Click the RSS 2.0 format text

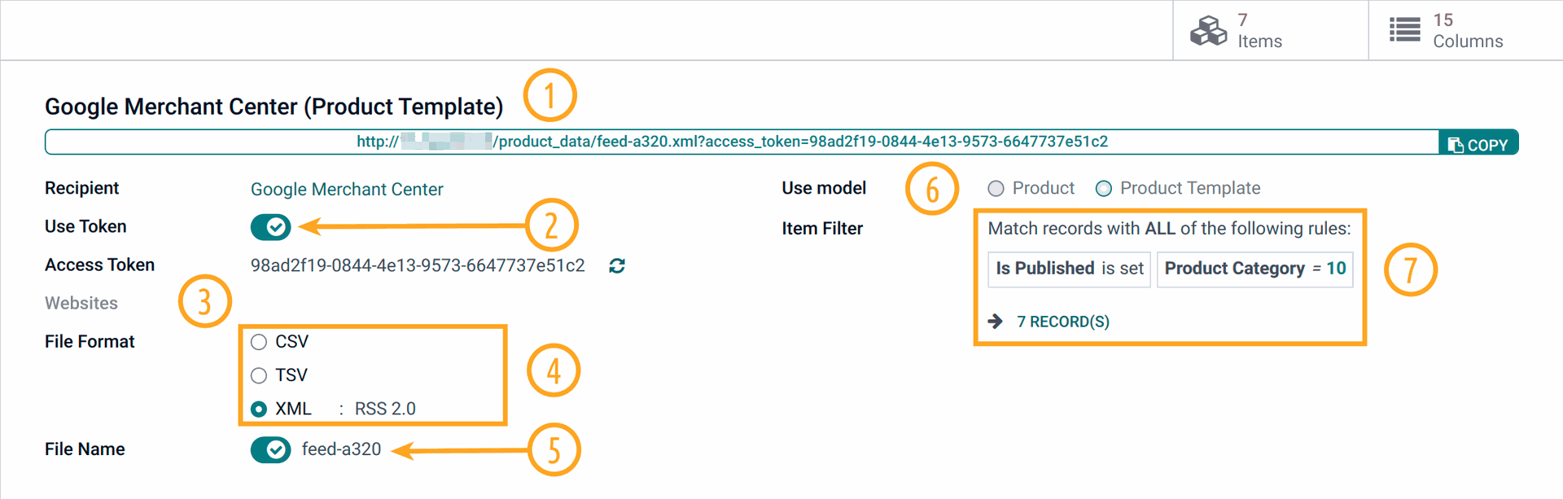point(385,409)
